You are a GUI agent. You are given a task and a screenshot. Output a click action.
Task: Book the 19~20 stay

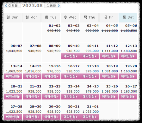click(x=128, y=76)
